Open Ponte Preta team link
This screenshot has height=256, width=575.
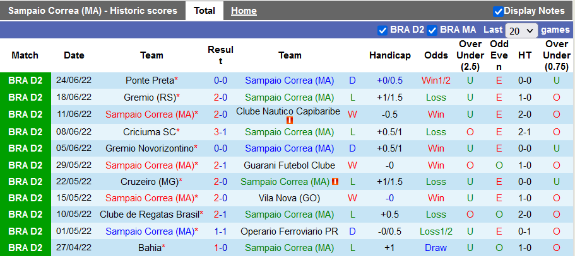tap(149, 81)
